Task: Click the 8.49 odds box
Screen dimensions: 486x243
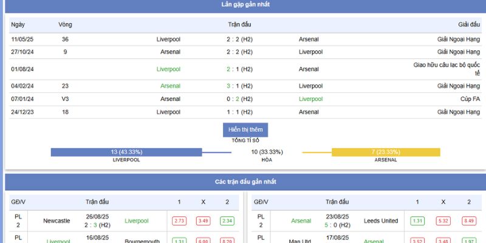Action: (468, 221)
